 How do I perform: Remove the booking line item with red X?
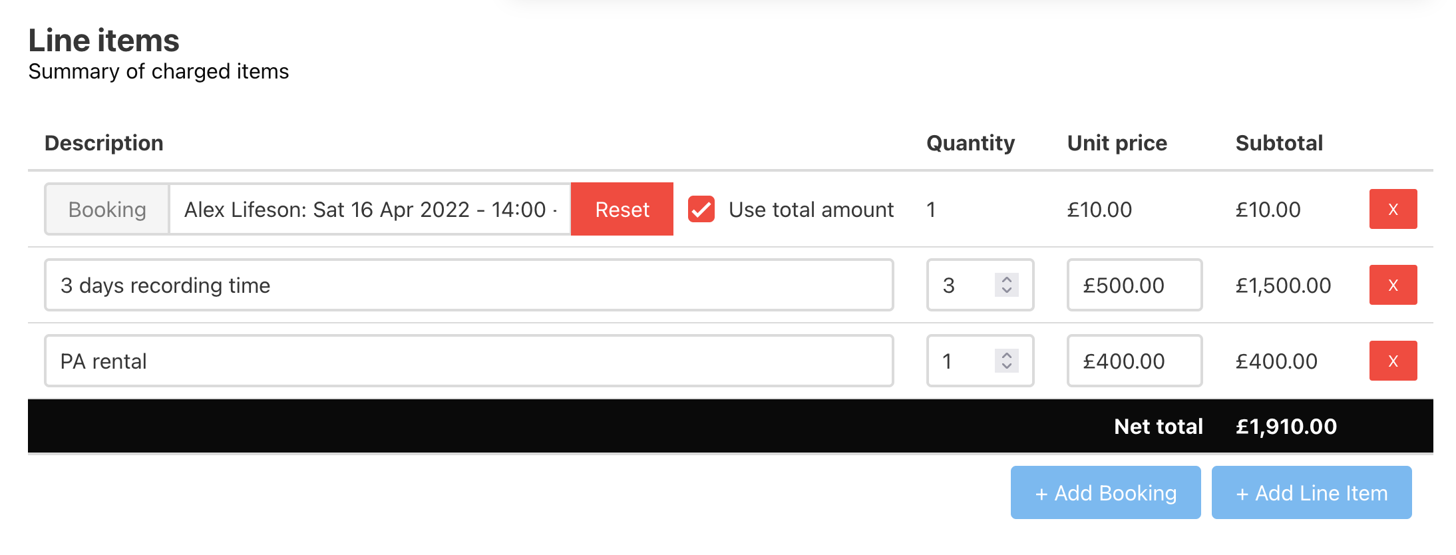pyautogui.click(x=1393, y=209)
